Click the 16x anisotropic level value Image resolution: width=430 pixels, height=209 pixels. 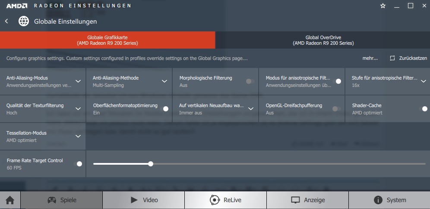[x=355, y=85]
